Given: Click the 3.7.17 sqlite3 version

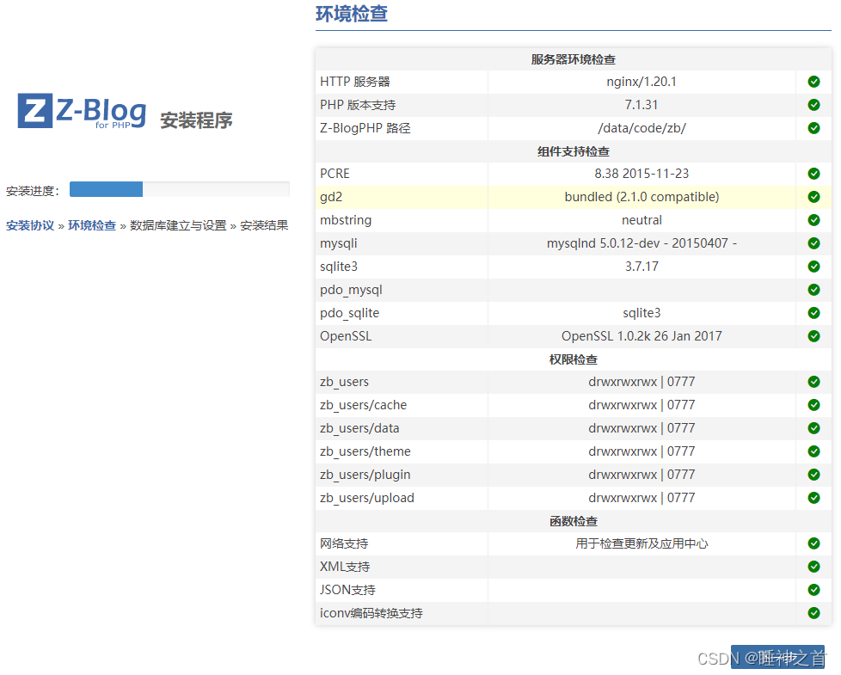Looking at the screenshot, I should (641, 267).
